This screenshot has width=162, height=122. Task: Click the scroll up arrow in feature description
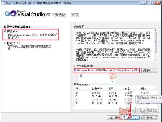pyautogui.click(x=156, y=30)
